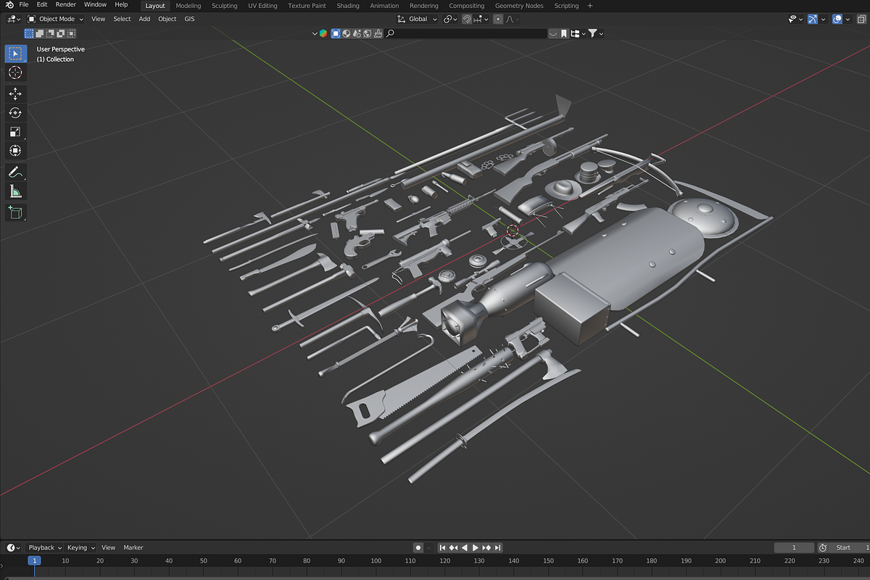Choose the Rotate tool
This screenshot has height=580, width=870.
click(x=16, y=112)
